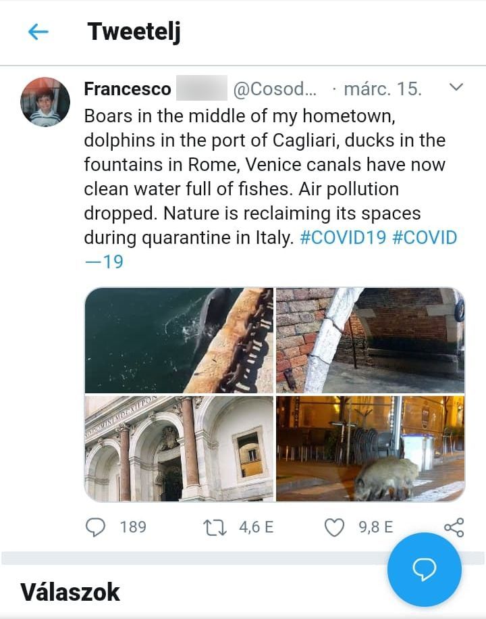Tap the 189 replies count
Image resolution: width=486 pixels, height=619 pixels.
(133, 527)
